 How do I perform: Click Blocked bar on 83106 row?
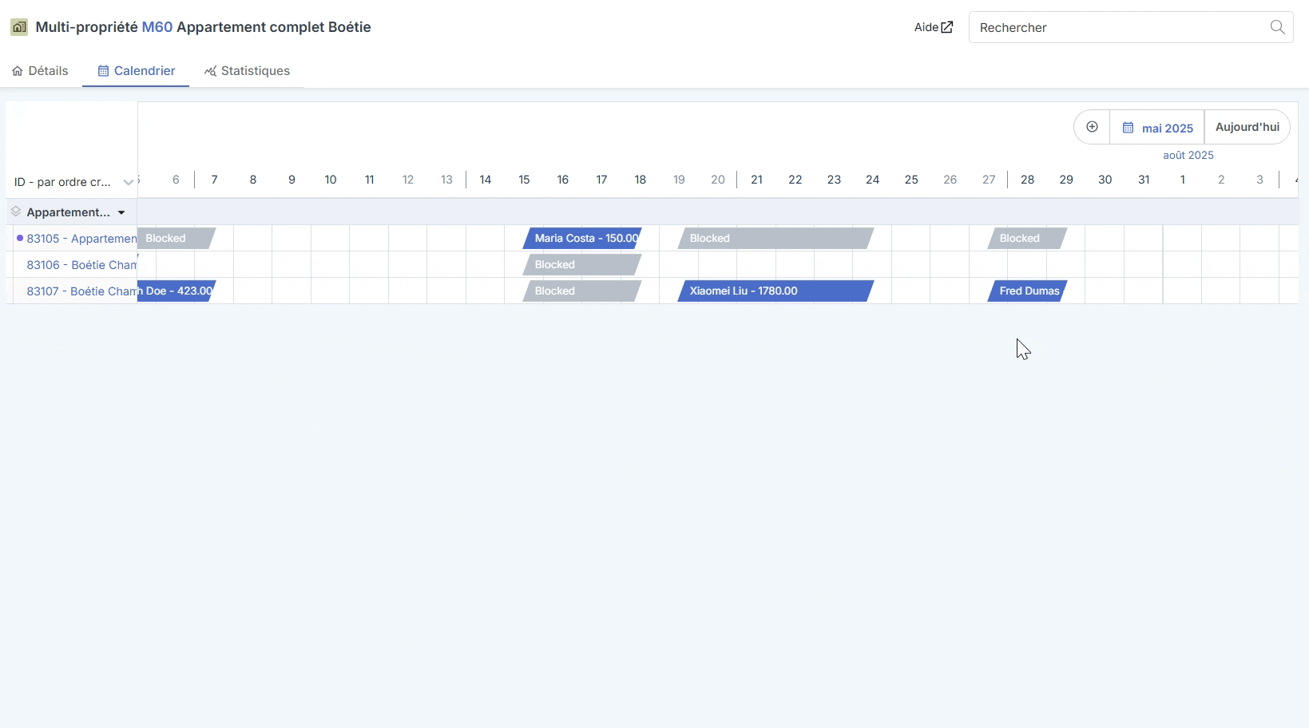(582, 264)
